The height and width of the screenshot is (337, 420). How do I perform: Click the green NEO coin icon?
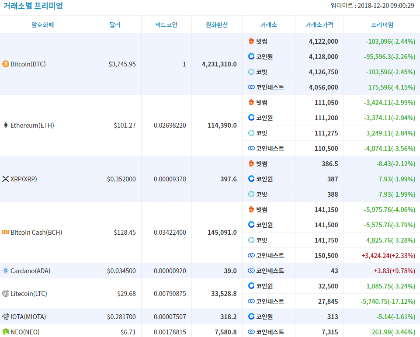click(x=6, y=332)
